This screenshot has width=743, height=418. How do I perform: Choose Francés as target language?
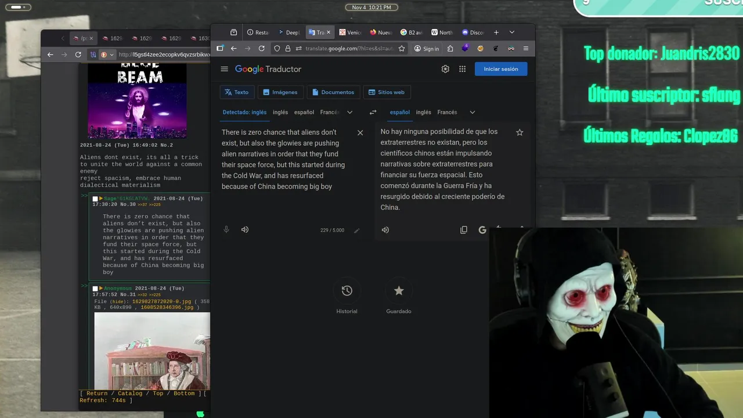[x=447, y=112]
